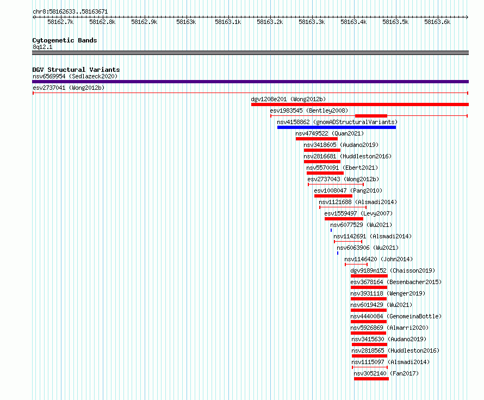The image size is (484, 400).
Task: Click esv1008047 (Pang2010) label
Action: coord(348,190)
